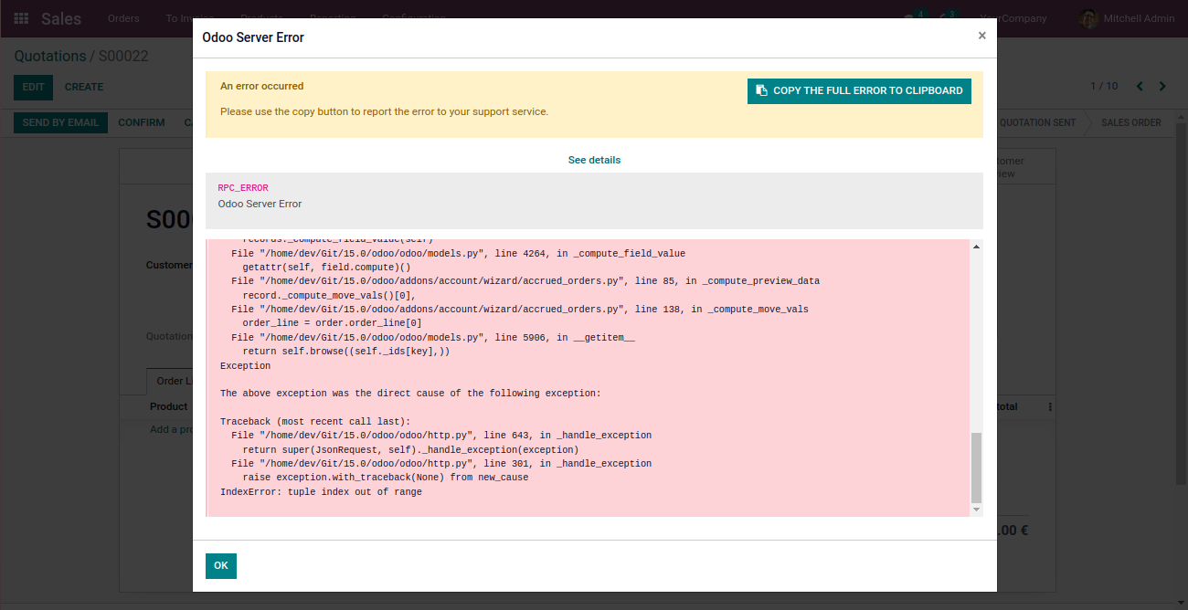Open the YourCompany company switcher
The image size is (1188, 610).
pyautogui.click(x=1013, y=18)
